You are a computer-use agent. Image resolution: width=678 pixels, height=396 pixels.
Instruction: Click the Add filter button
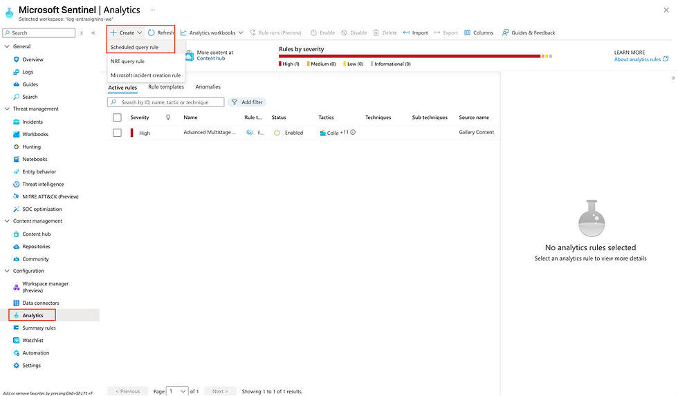[247, 102]
